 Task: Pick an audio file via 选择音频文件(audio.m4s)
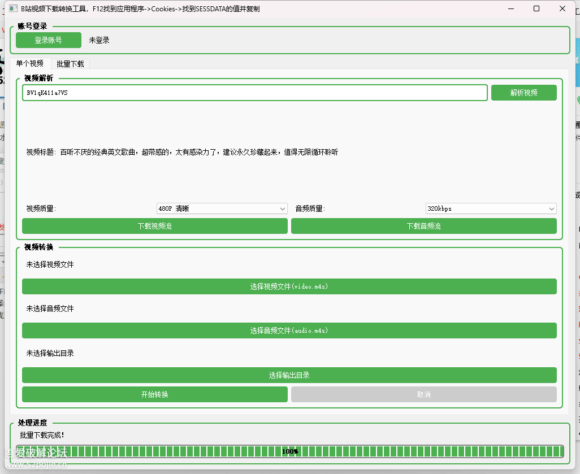tap(289, 331)
